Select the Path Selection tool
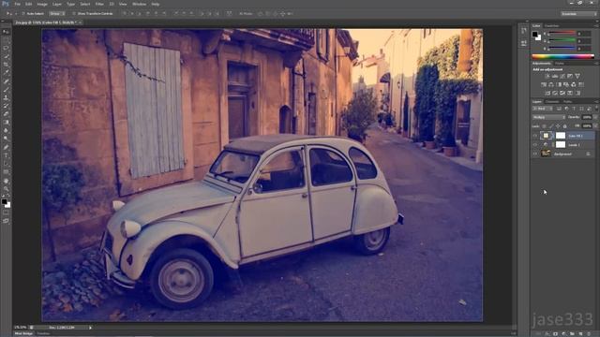The image size is (600, 337). point(6,164)
